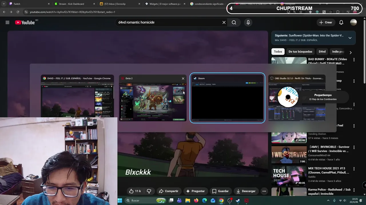Go back in Chrome navigation

coord(4,12)
